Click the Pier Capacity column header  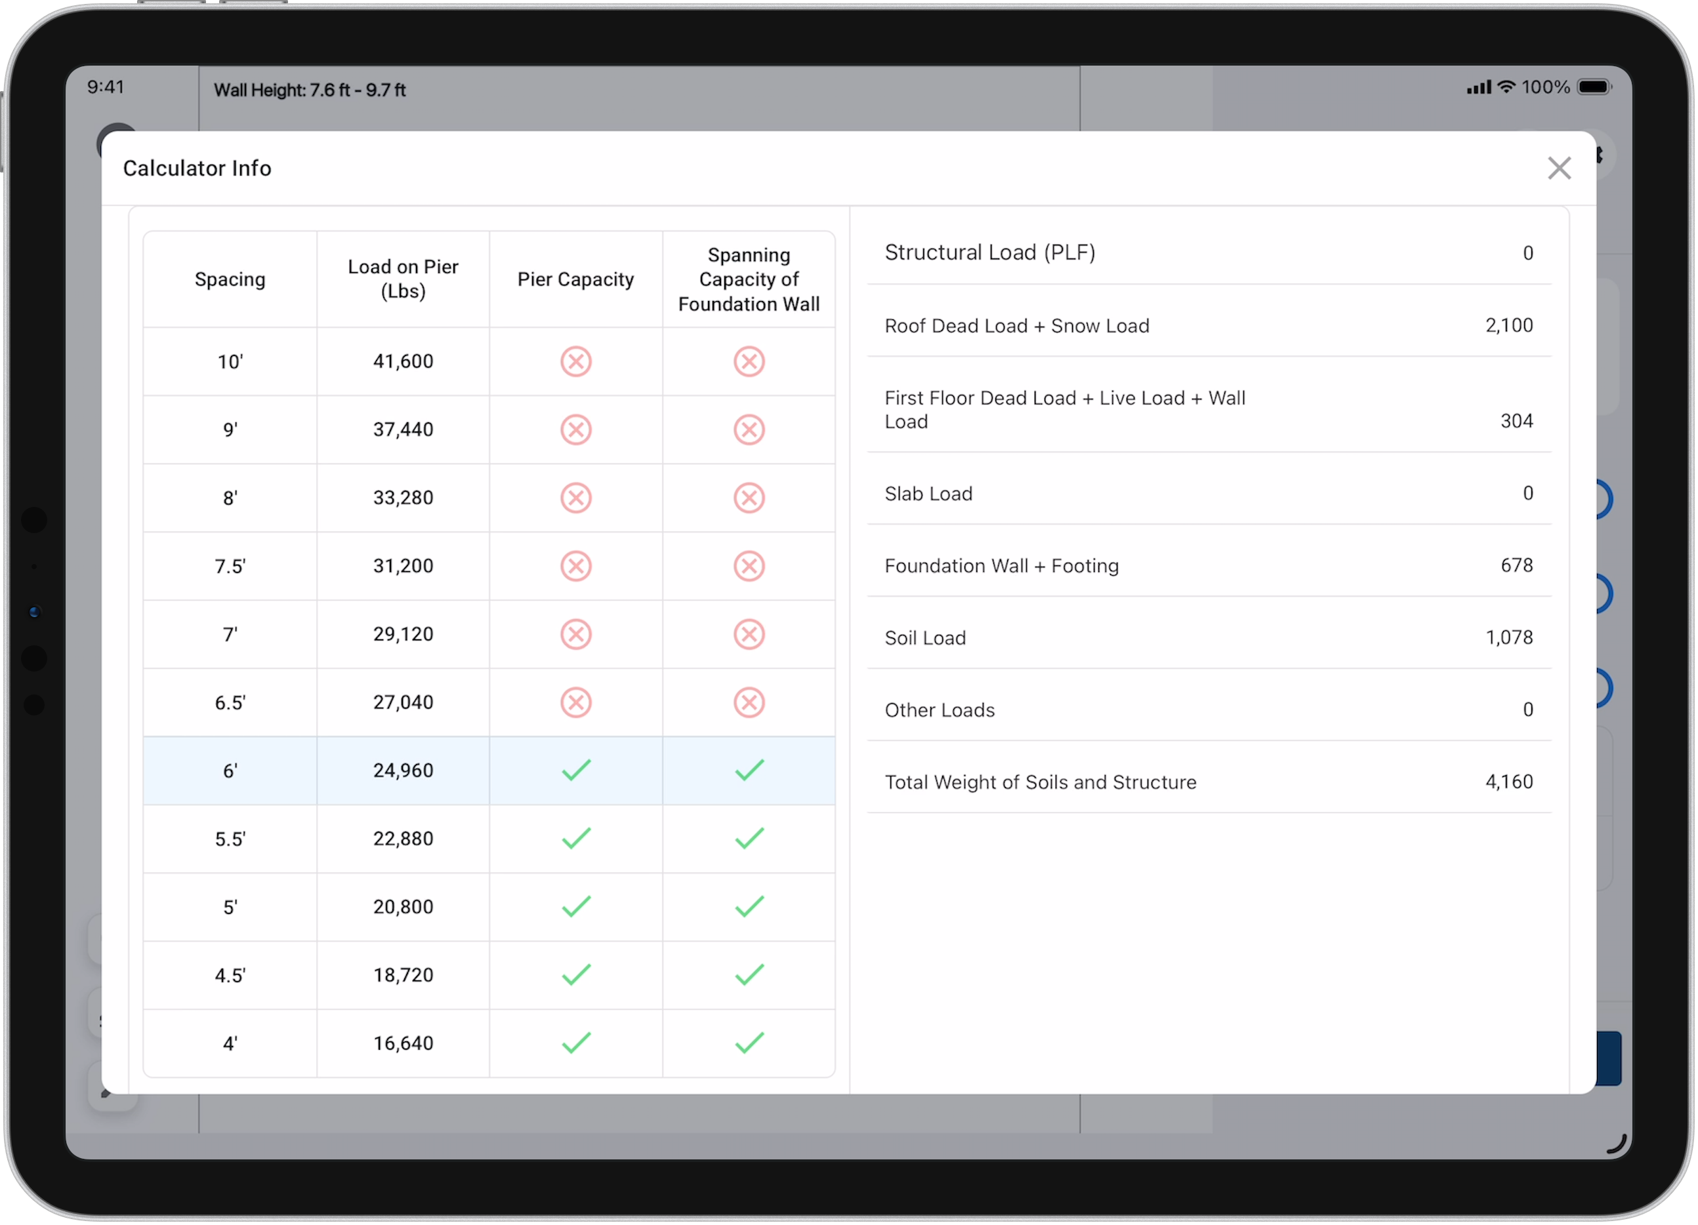(x=576, y=279)
